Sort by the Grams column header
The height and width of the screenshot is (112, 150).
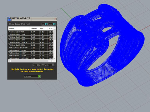pos(34,29)
